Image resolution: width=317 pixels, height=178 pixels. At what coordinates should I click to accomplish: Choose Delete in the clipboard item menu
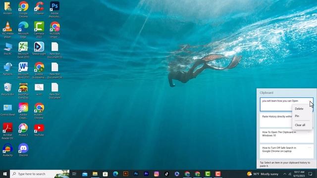[299, 109]
